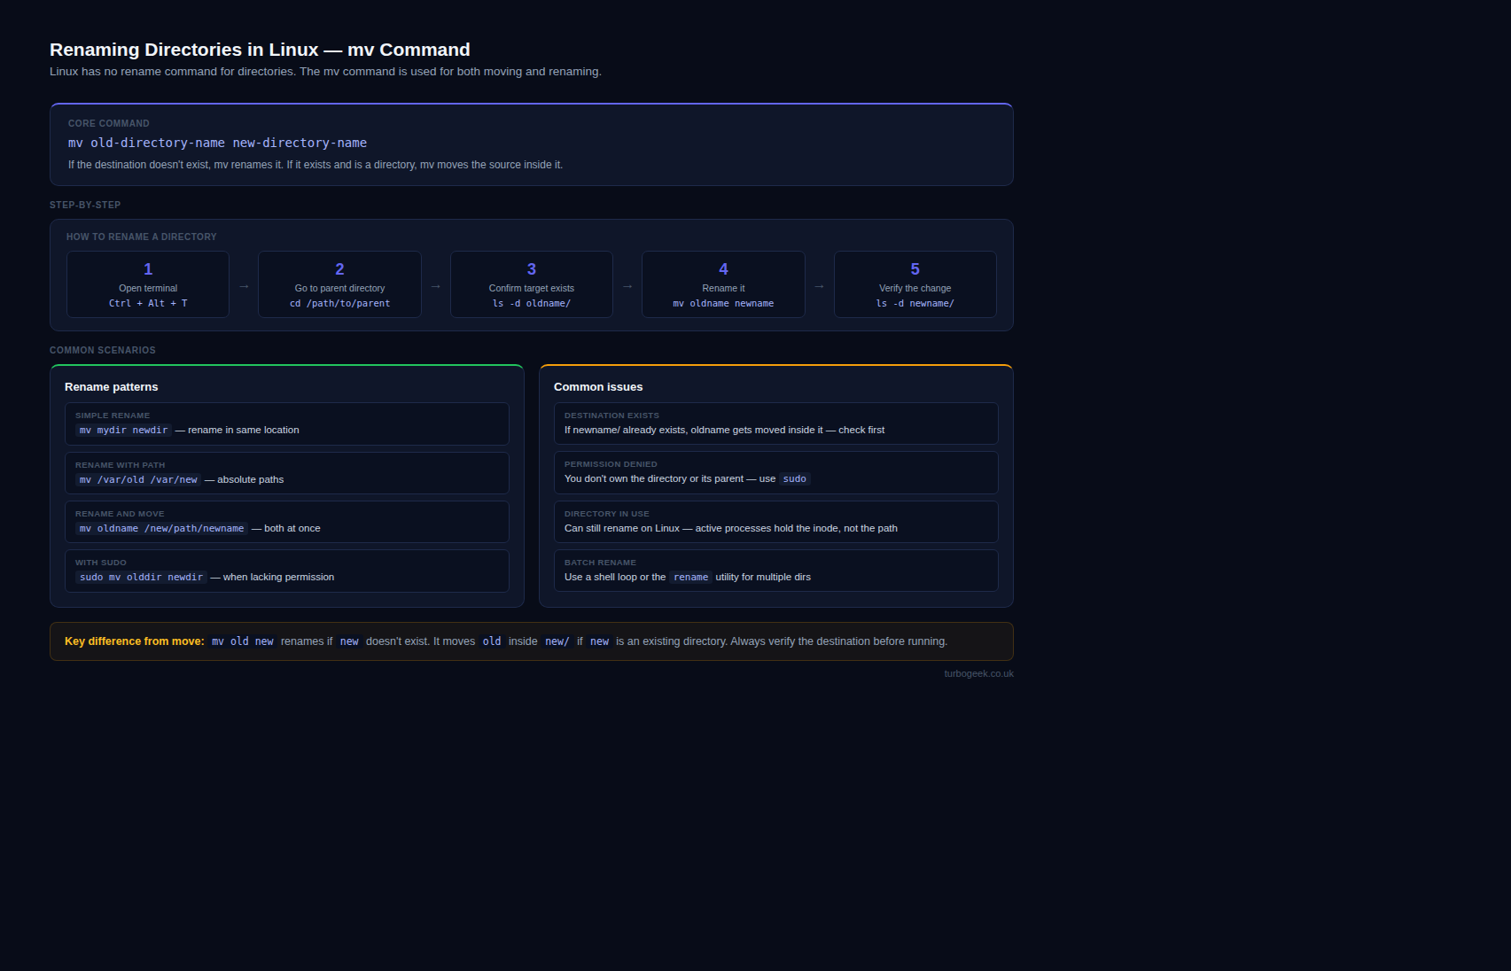Click the arrow between steps 4 and 5
Image resolution: width=1511 pixels, height=971 pixels.
tap(819, 286)
